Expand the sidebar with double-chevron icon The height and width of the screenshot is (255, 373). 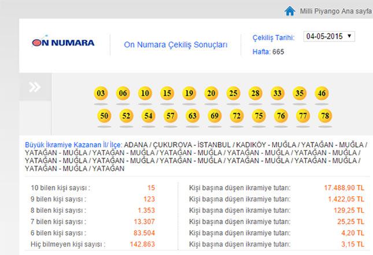point(35,87)
